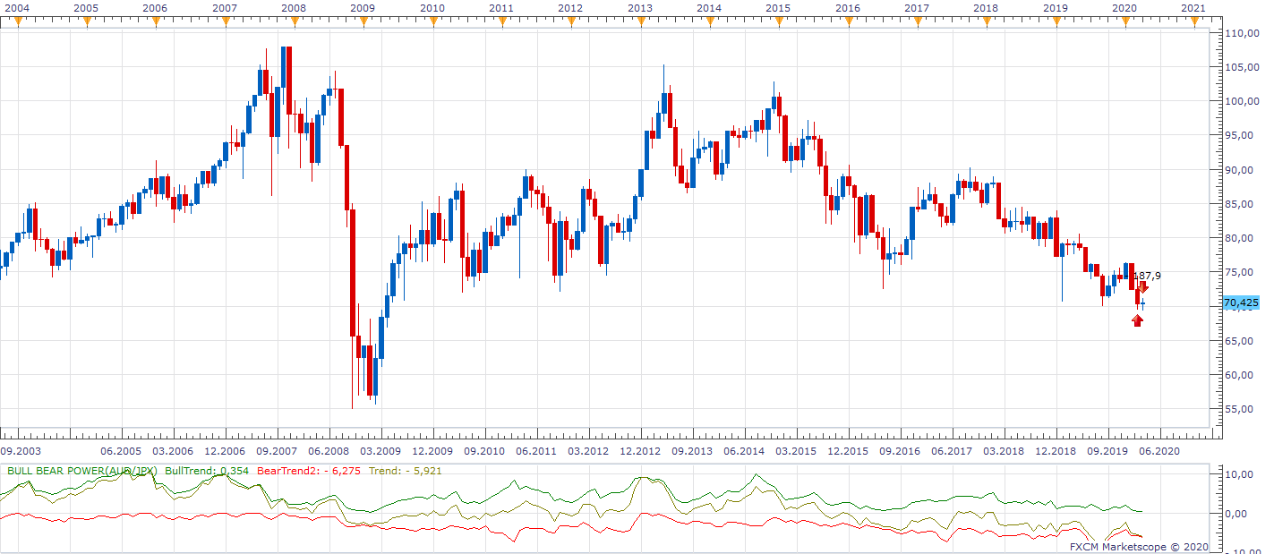Click the orange triangle marker under 2011
This screenshot has height=554, width=1274.
(502, 21)
